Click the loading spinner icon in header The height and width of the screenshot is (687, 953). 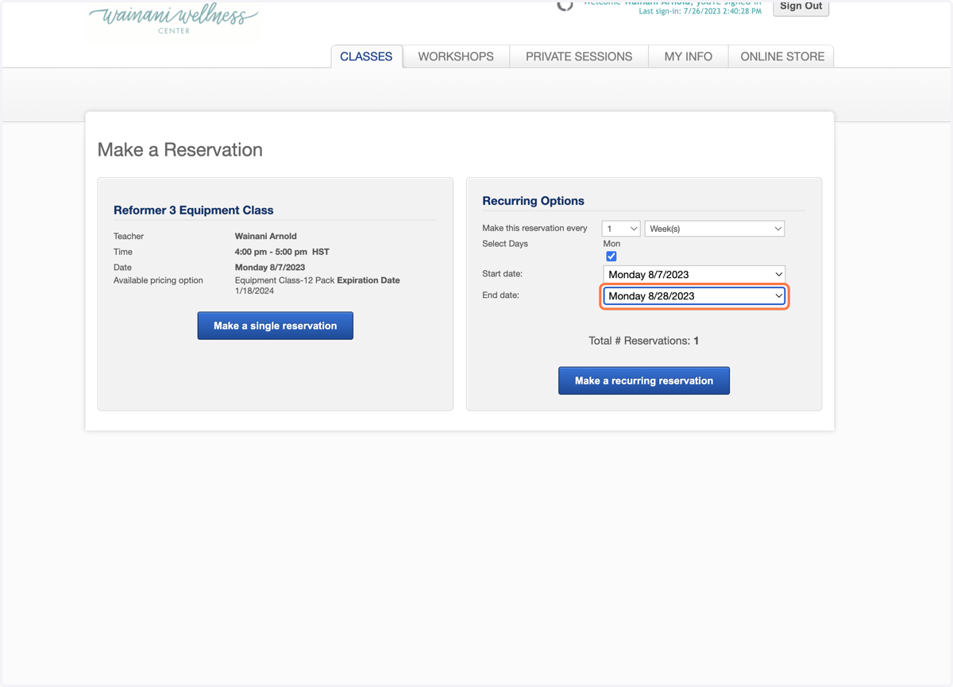565,5
